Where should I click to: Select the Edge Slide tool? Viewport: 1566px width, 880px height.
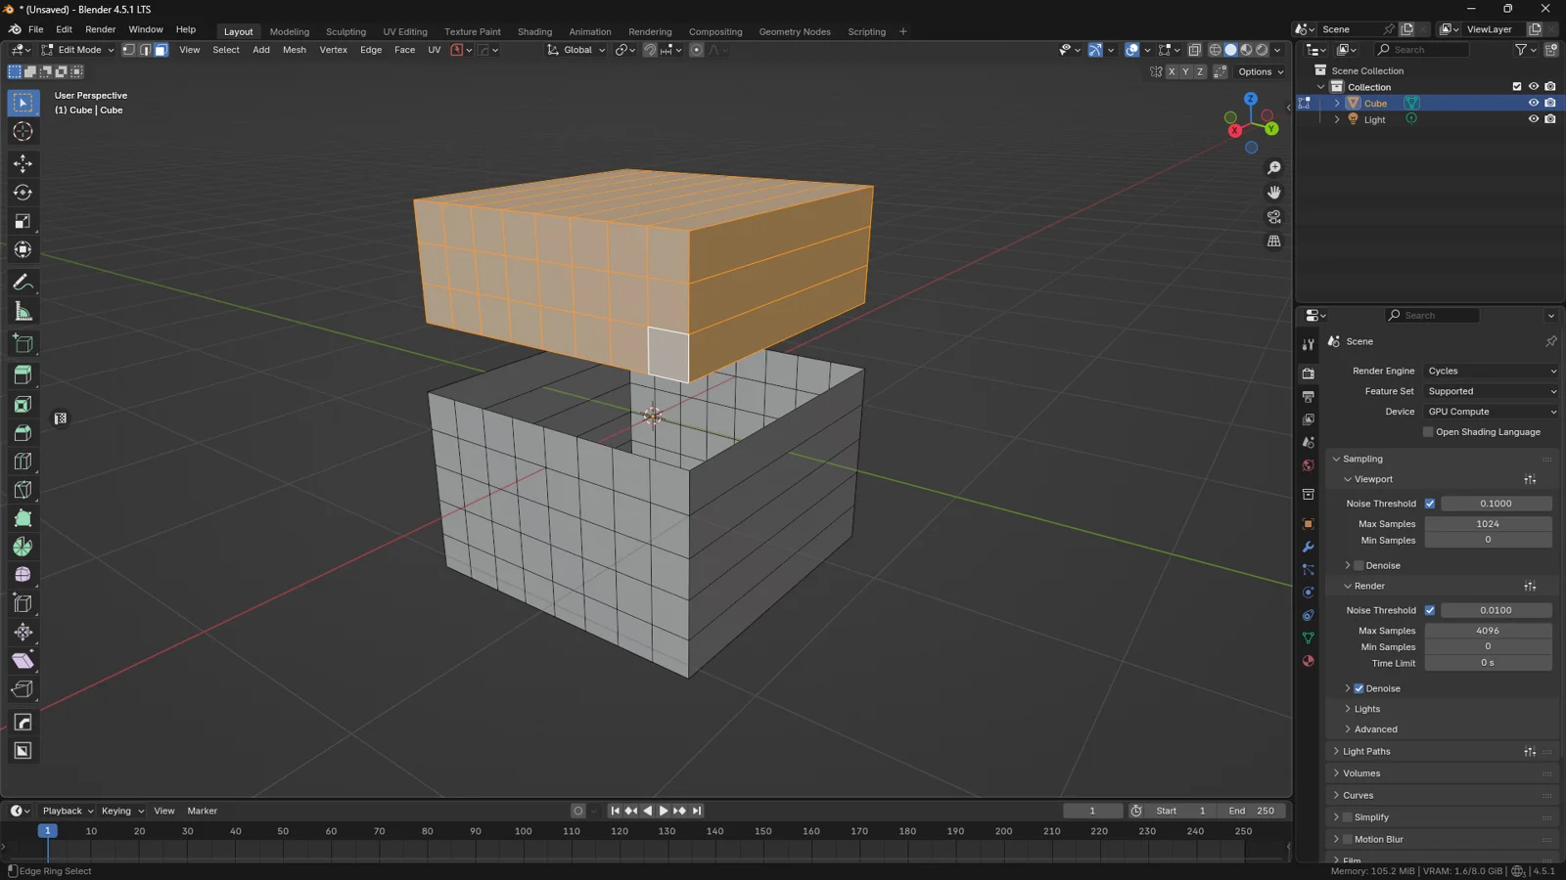[x=23, y=603]
